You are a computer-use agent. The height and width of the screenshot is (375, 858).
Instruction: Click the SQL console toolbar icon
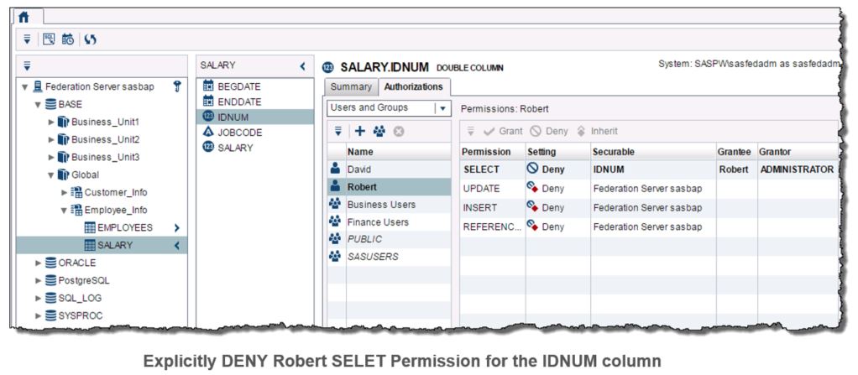50,39
